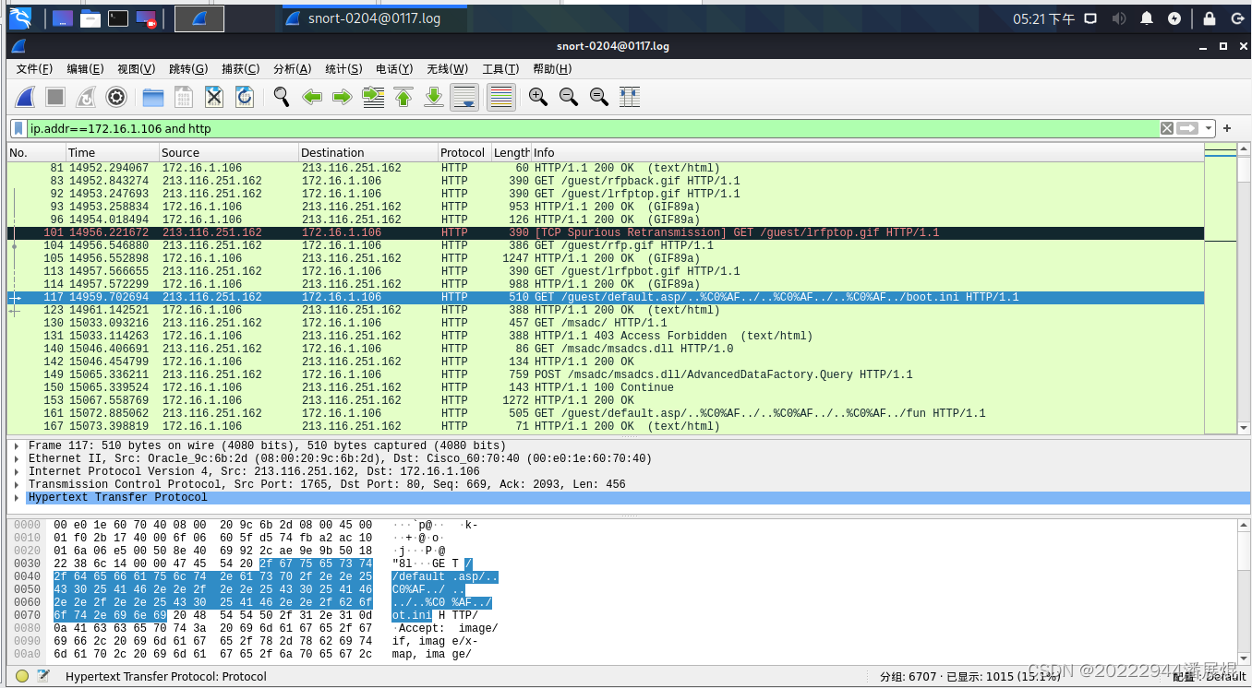The width and height of the screenshot is (1252, 688).
Task: Open capture file properties icon in status bar
Action: tap(42, 676)
